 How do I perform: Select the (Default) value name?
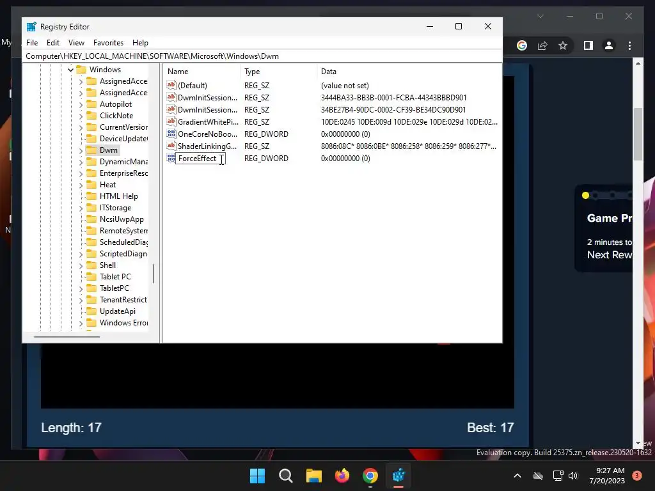click(x=192, y=86)
